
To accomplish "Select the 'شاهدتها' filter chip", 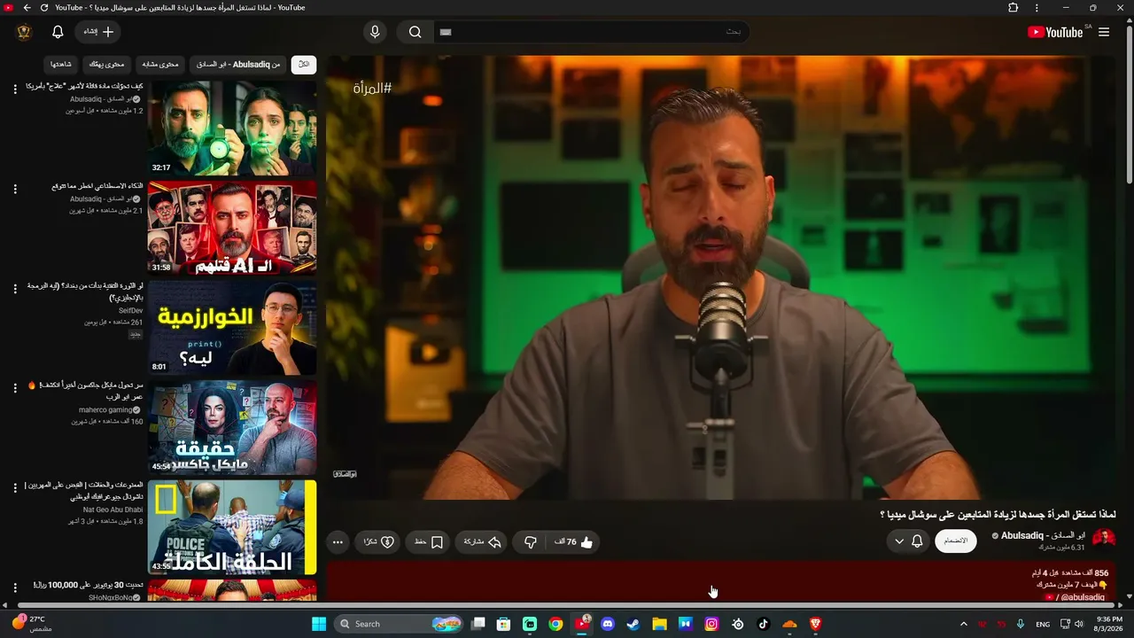I will pos(61,65).
